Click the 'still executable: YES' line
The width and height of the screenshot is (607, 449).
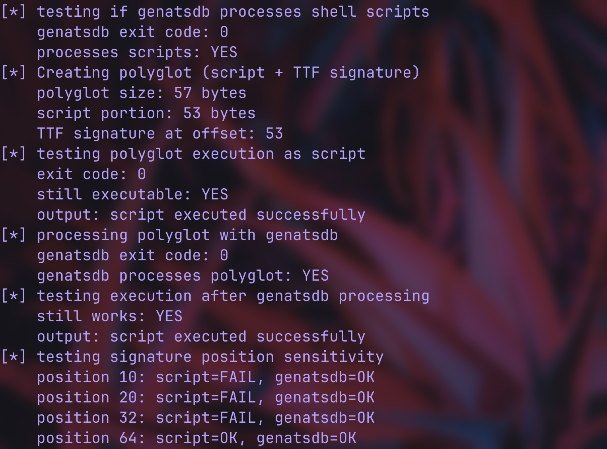click(x=132, y=195)
